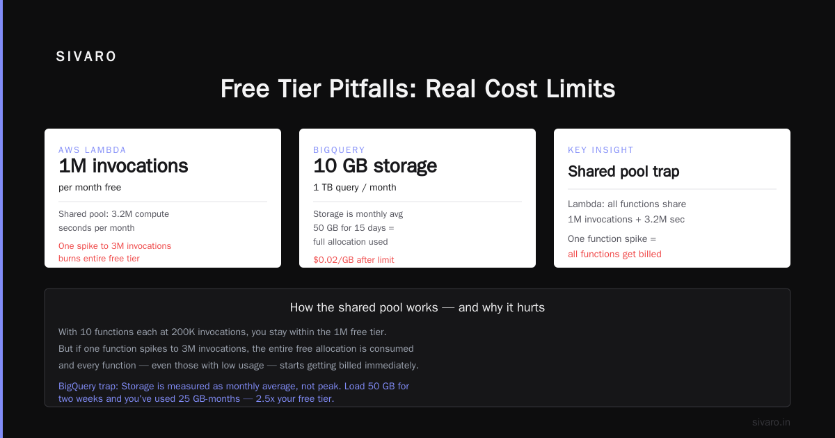
Task: Click 'Lambda: all functions share' text
Action: tap(627, 204)
